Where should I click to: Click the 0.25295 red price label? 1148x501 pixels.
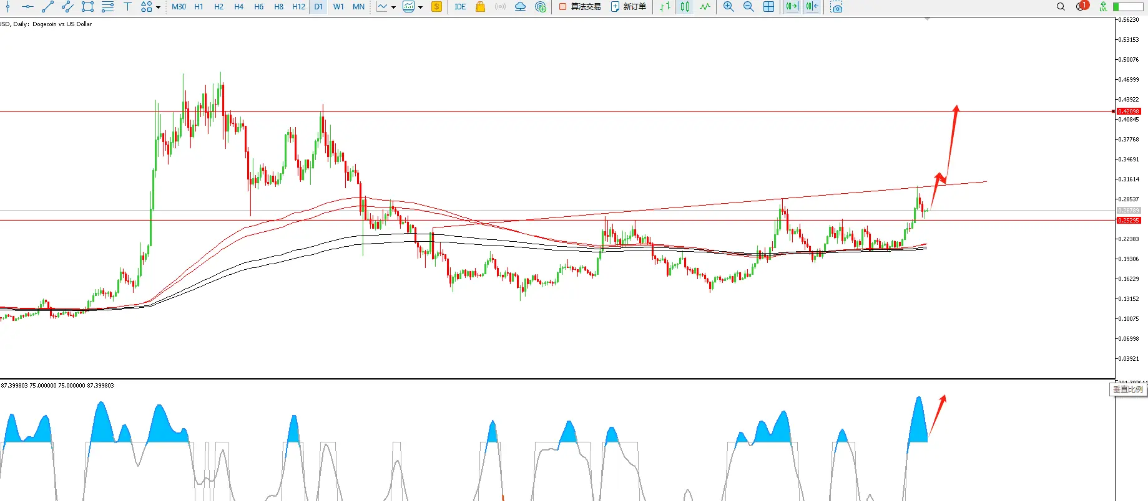(1129, 221)
